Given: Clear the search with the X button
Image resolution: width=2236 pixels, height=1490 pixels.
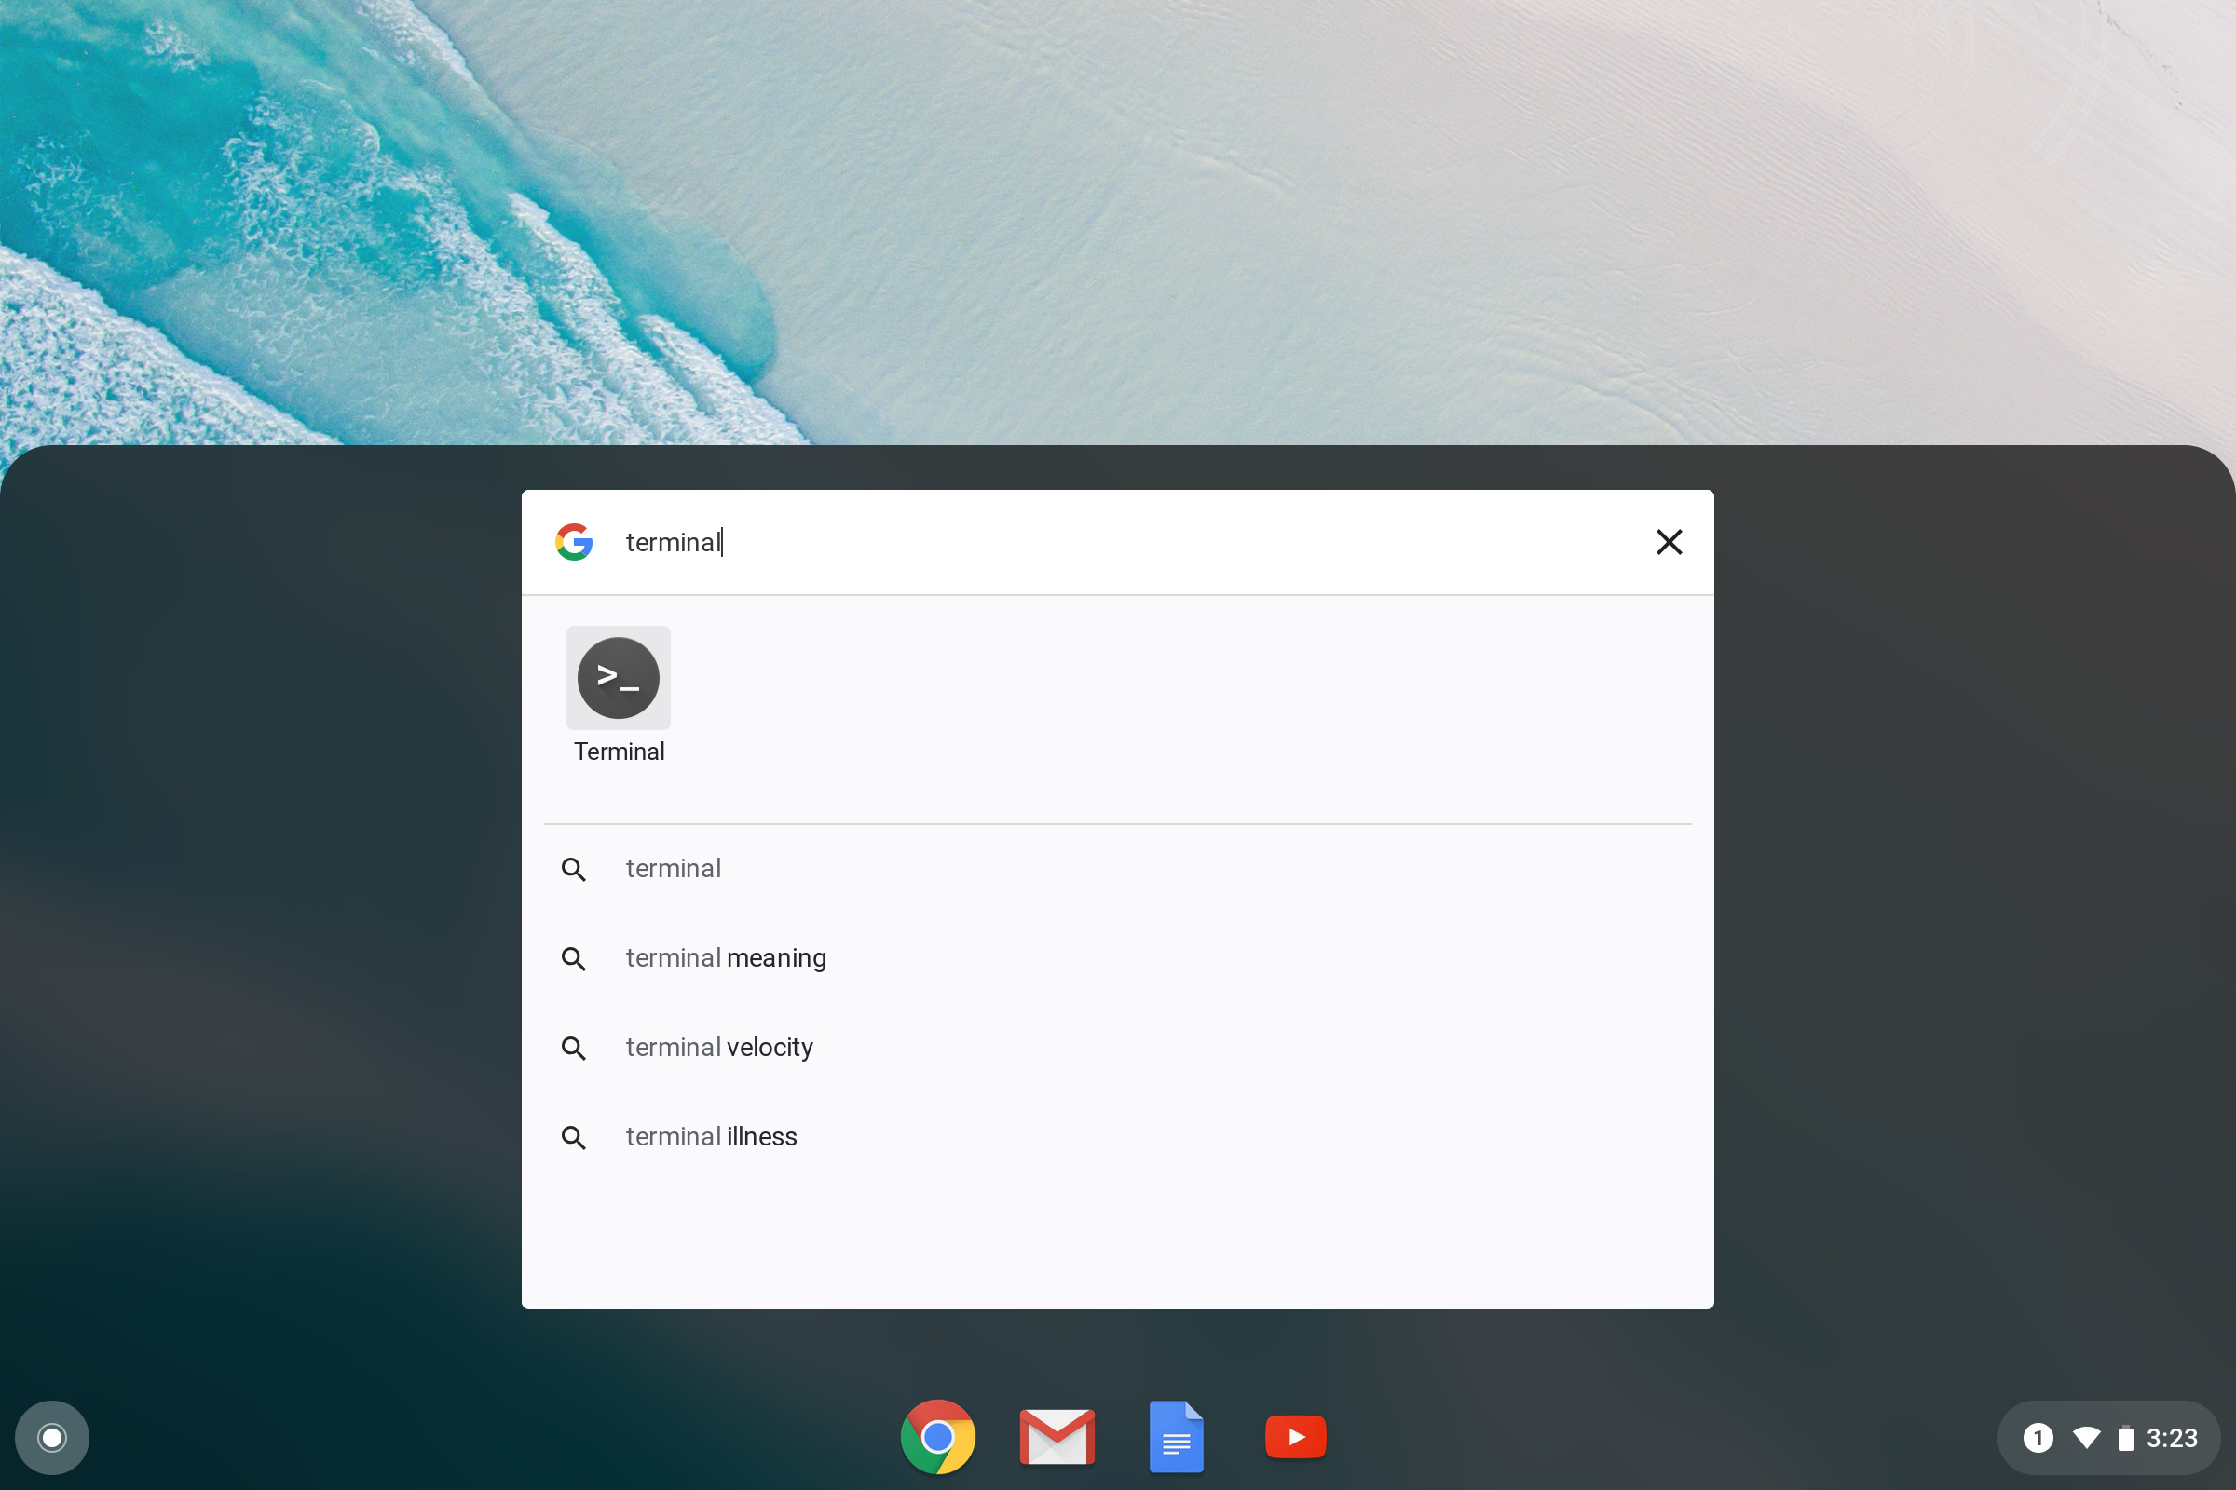Looking at the screenshot, I should point(1669,542).
